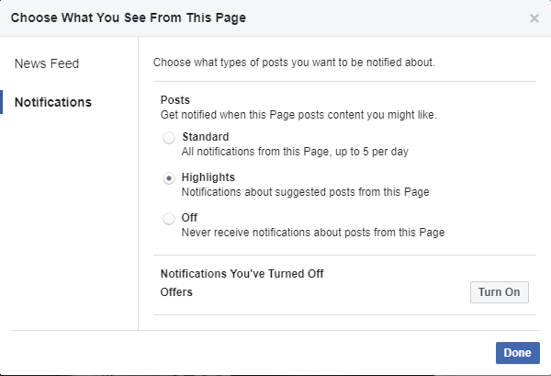Click the bold "Off" option label

coord(190,218)
